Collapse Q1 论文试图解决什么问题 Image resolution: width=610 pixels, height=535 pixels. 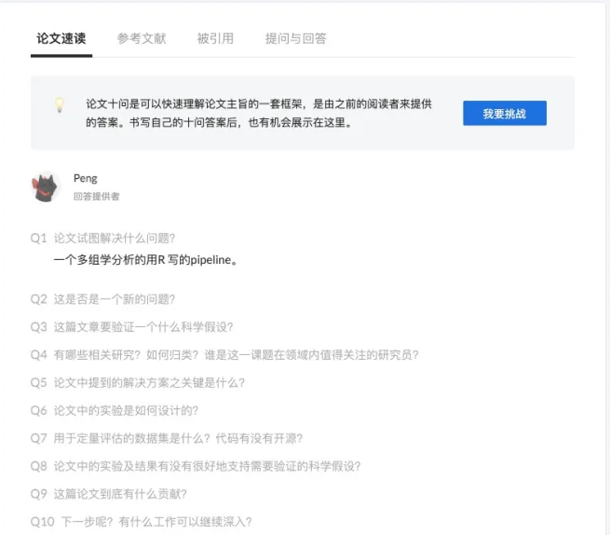(114, 239)
